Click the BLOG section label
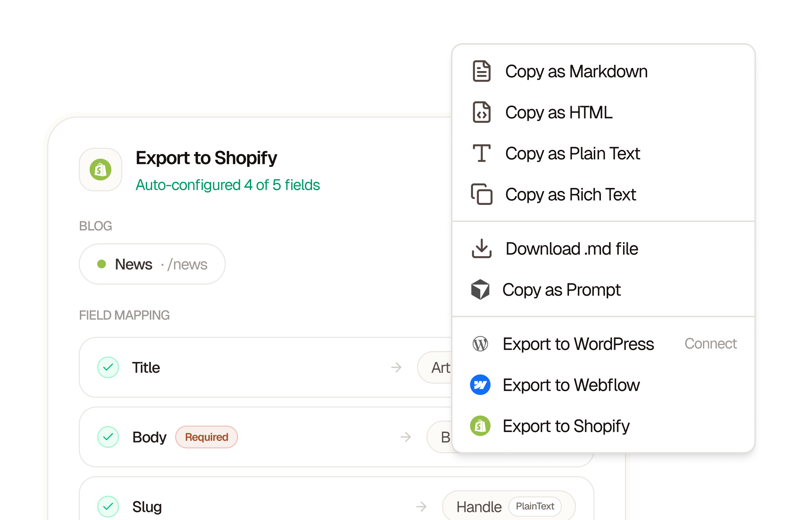The image size is (797, 520). click(x=96, y=226)
